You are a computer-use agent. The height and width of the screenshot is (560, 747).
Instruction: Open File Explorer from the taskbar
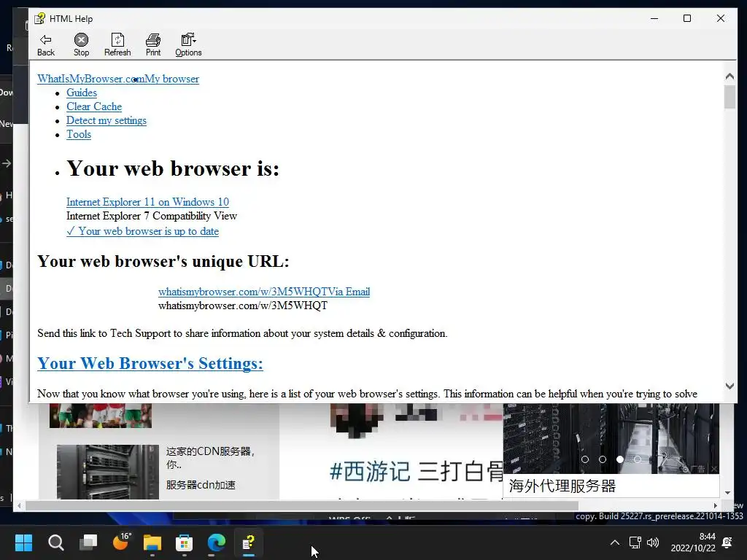click(152, 542)
